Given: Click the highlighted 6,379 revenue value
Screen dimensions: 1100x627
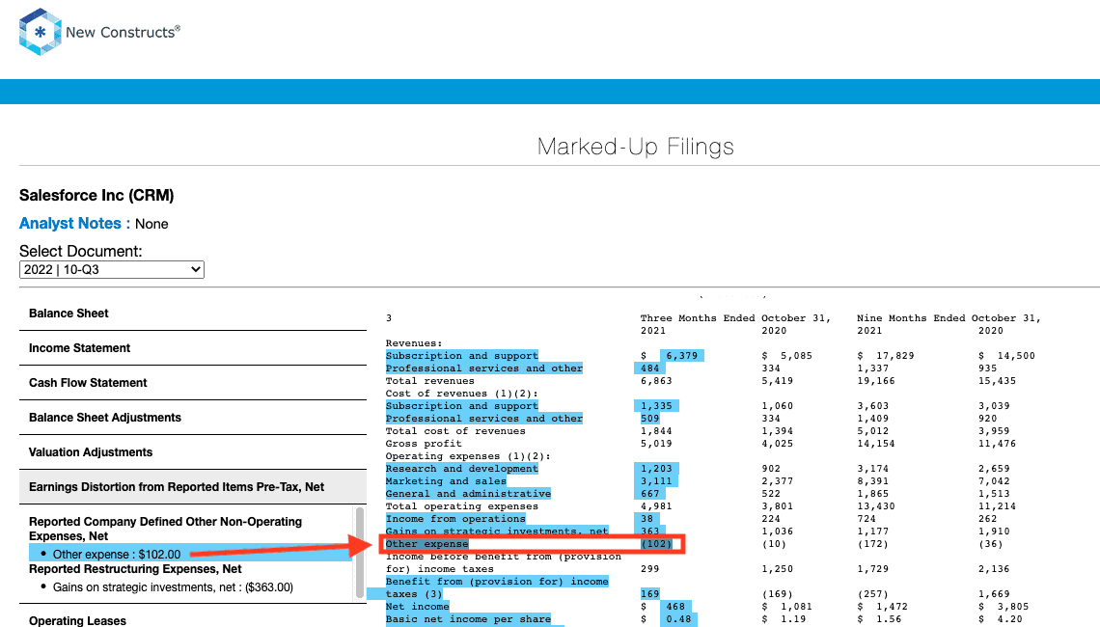Looking at the screenshot, I should click(x=682, y=356).
